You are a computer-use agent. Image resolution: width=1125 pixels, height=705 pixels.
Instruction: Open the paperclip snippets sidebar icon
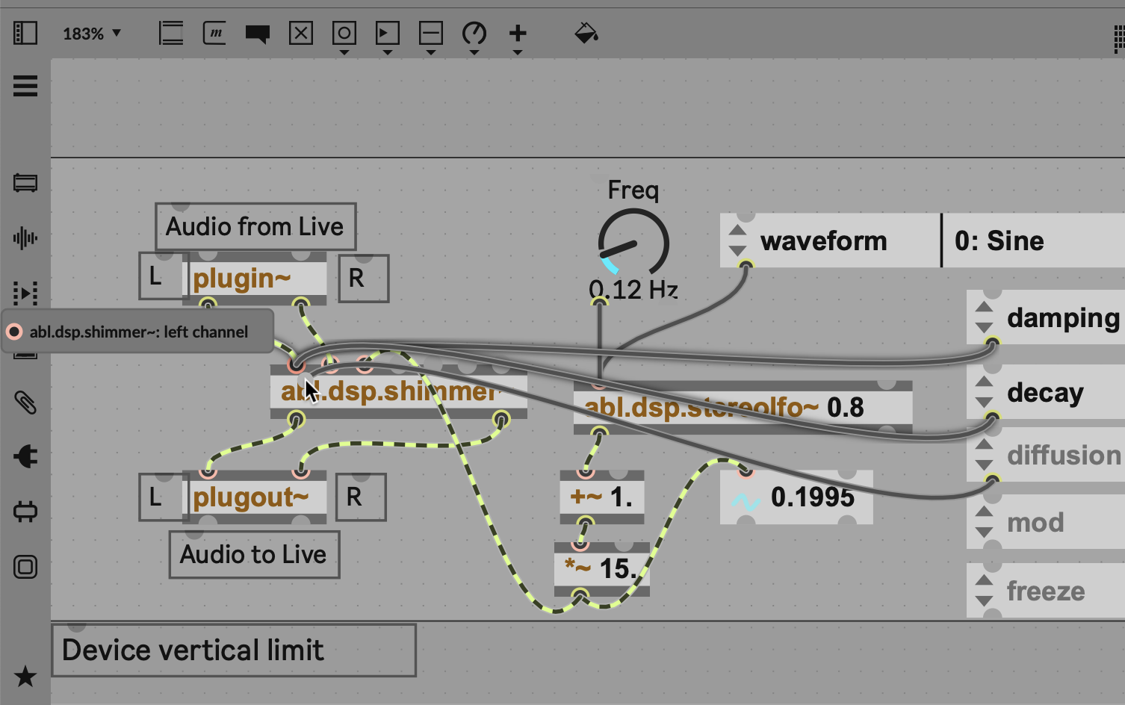pyautogui.click(x=25, y=403)
